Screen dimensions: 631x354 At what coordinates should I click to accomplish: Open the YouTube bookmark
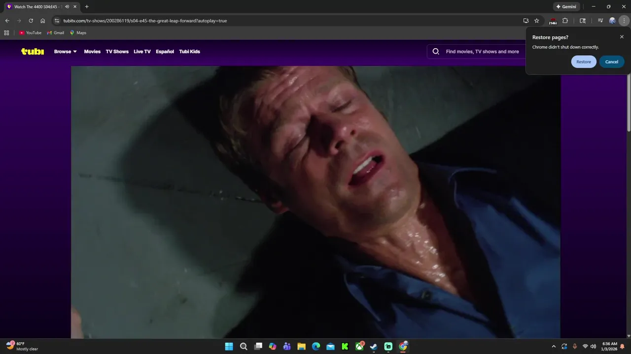click(30, 33)
